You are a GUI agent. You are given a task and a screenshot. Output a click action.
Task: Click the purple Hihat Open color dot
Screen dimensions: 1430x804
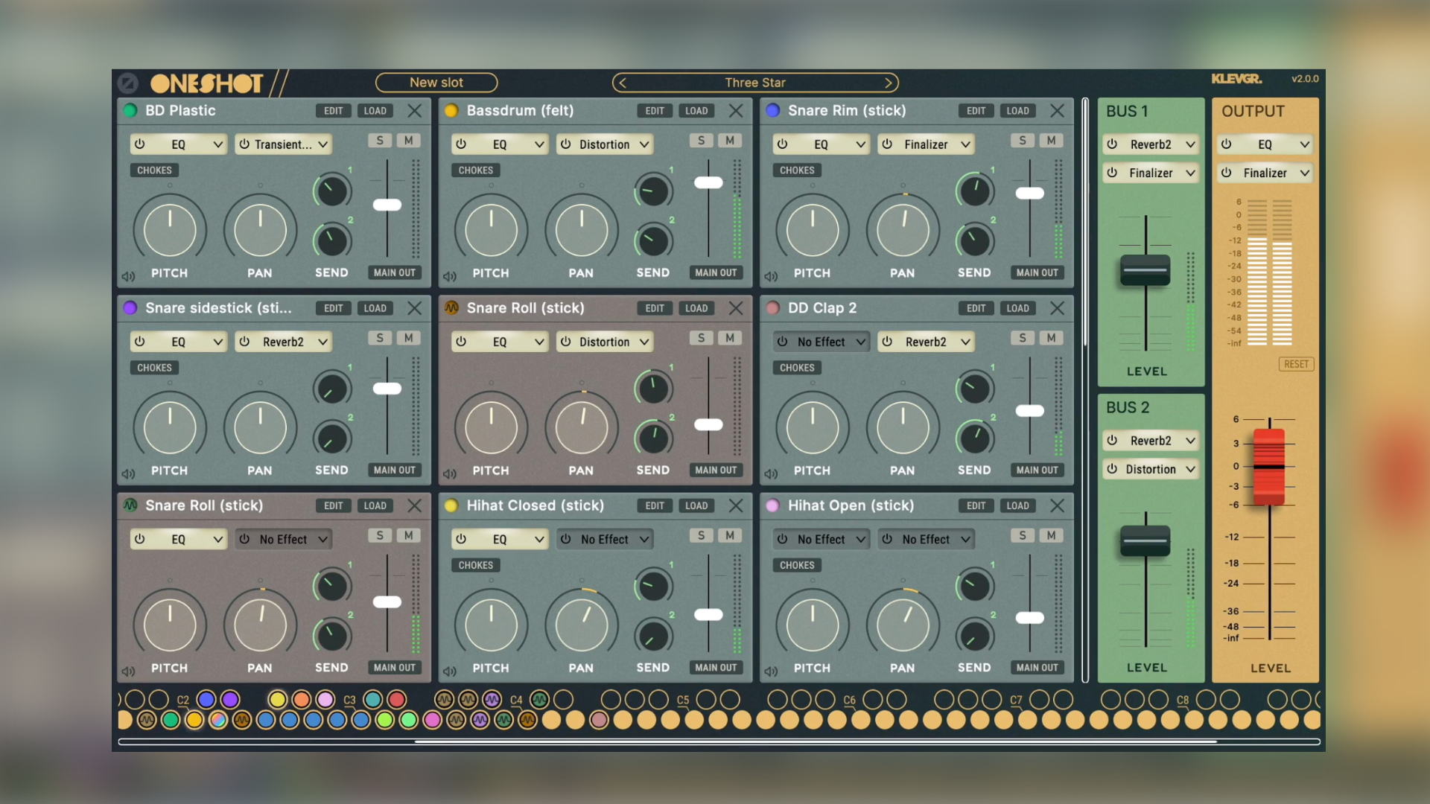tap(773, 505)
